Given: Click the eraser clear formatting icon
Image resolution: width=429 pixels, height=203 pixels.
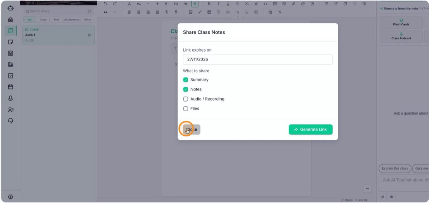Looking at the screenshot, I should pyautogui.click(x=271, y=12).
